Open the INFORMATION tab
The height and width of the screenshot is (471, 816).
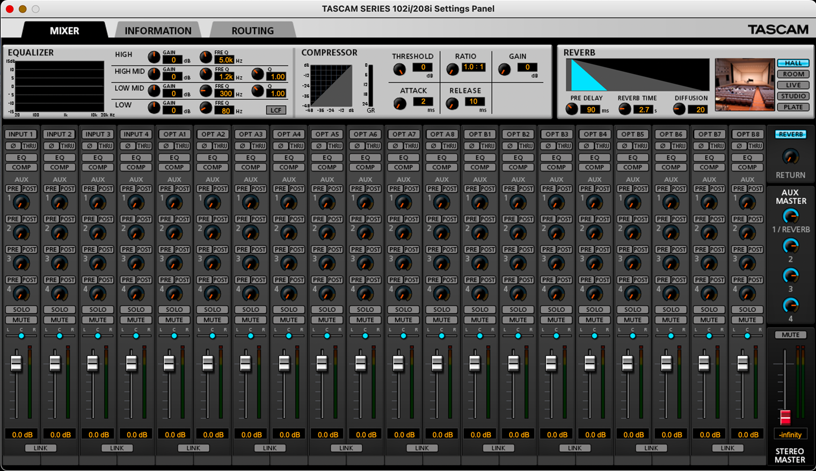158,31
